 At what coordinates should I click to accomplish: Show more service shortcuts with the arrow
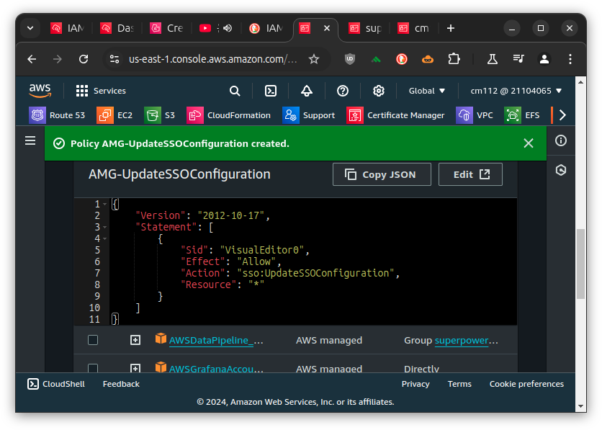[562, 115]
